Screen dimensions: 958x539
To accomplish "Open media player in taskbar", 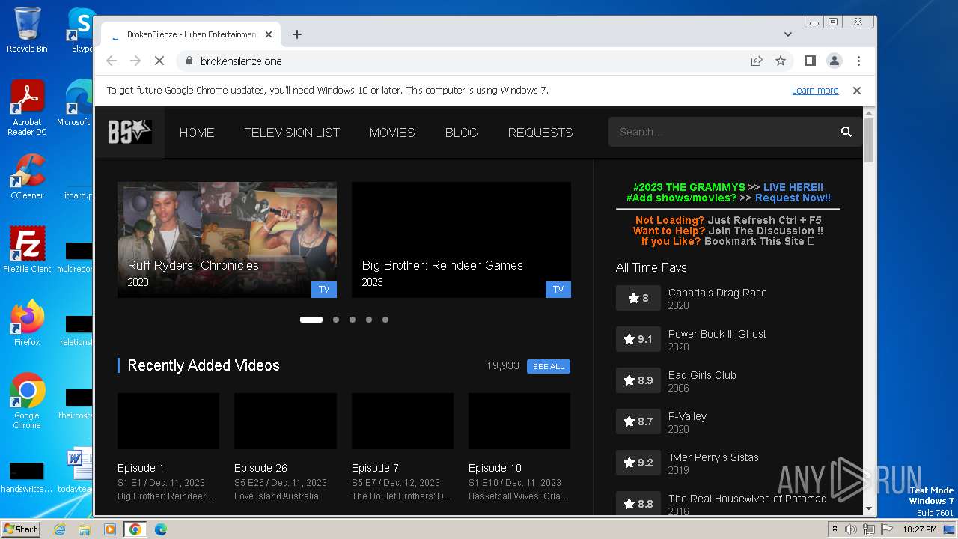I will pos(110,529).
